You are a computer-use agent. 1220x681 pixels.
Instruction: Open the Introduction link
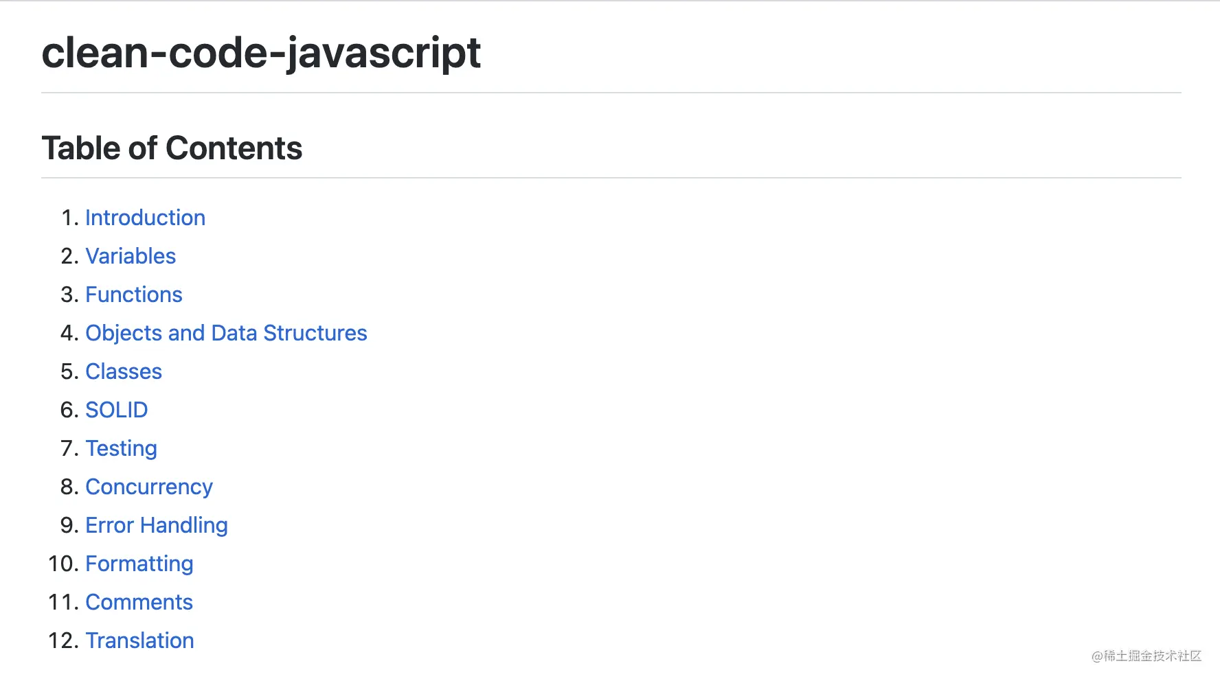[x=145, y=218]
